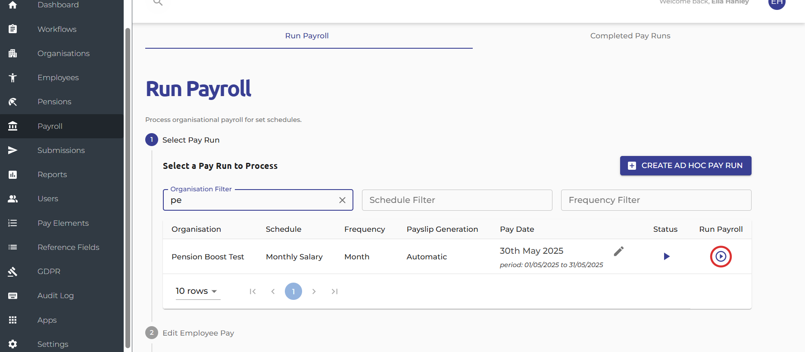Click the Monthly Salary schedule cell
805x352 pixels.
point(294,257)
